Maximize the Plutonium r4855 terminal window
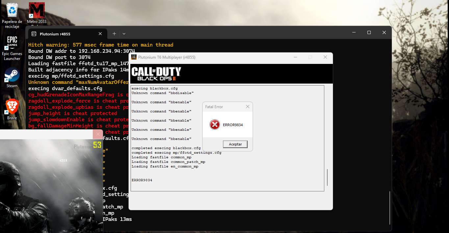 [x=369, y=32]
